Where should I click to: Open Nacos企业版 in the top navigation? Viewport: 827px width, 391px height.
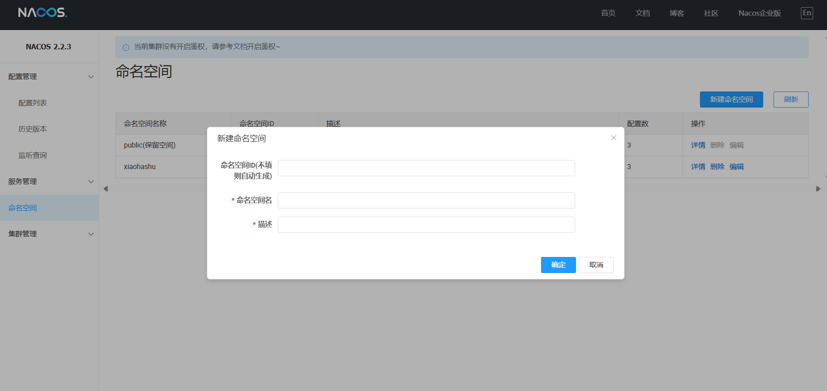[x=760, y=13]
